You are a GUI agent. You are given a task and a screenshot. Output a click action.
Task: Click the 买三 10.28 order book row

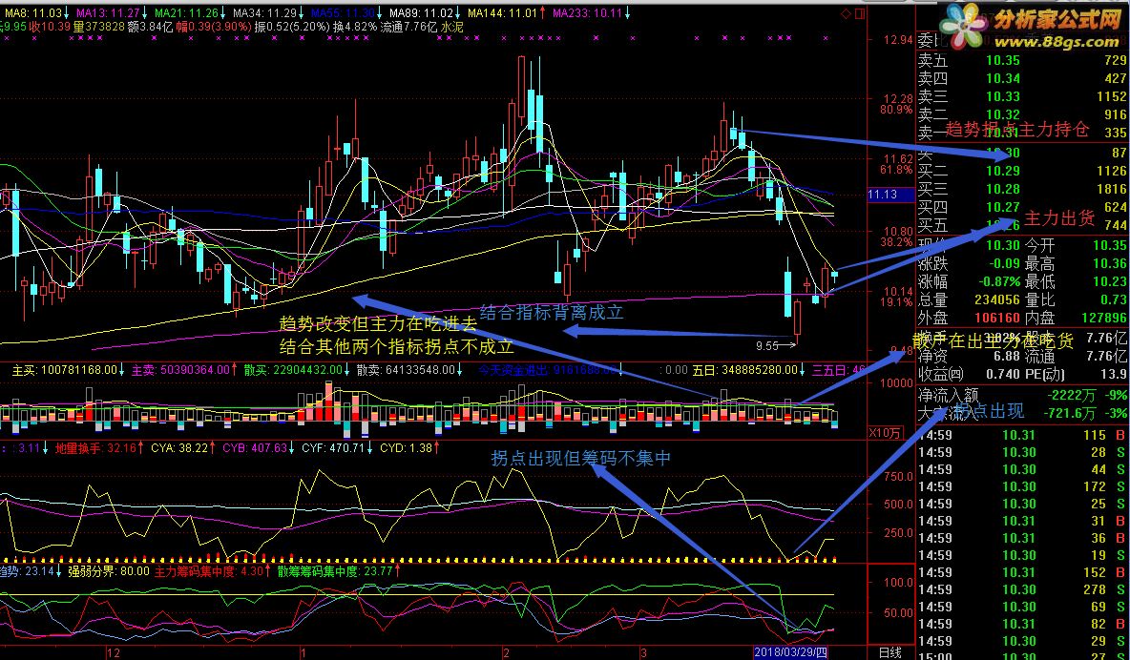(x=1022, y=189)
